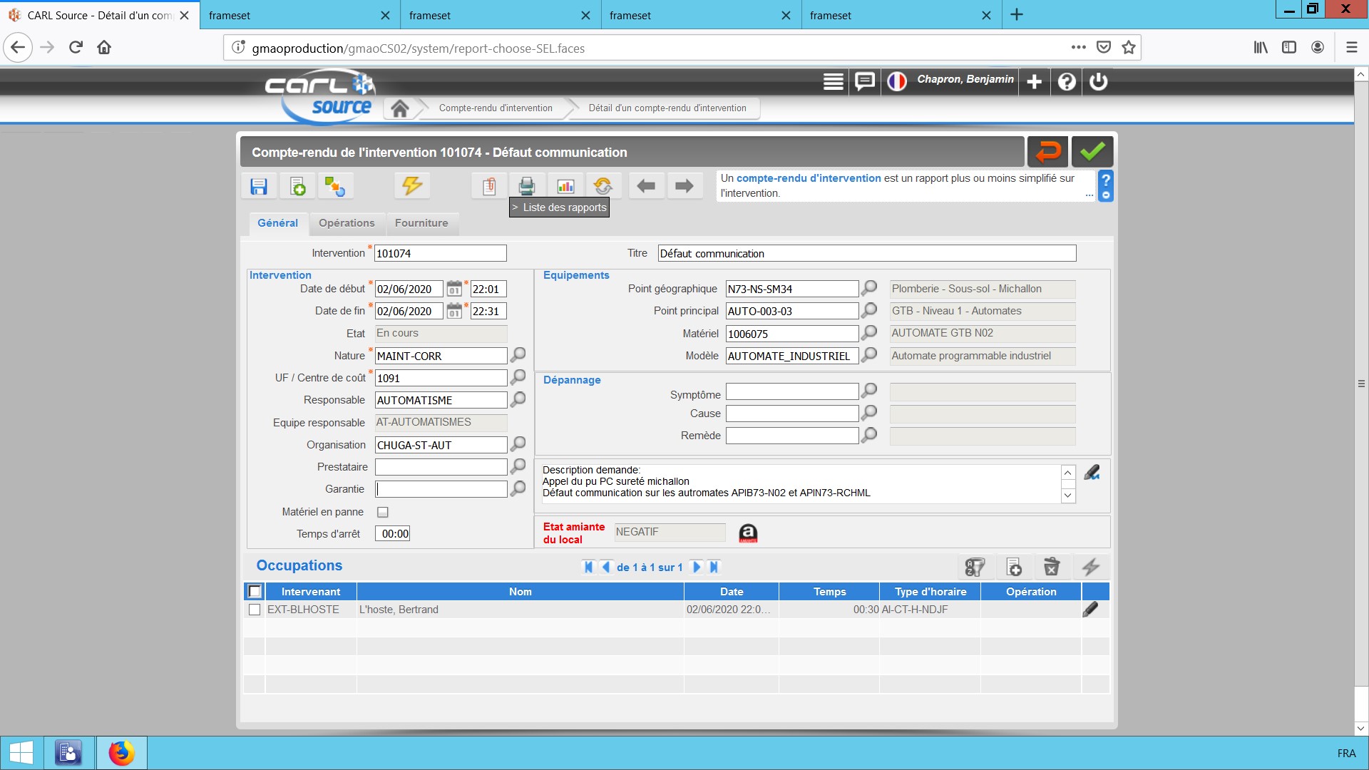Open the bar chart statistics icon
The image size is (1369, 770).
pyautogui.click(x=565, y=187)
